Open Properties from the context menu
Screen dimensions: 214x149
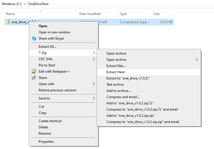[x=64, y=142]
